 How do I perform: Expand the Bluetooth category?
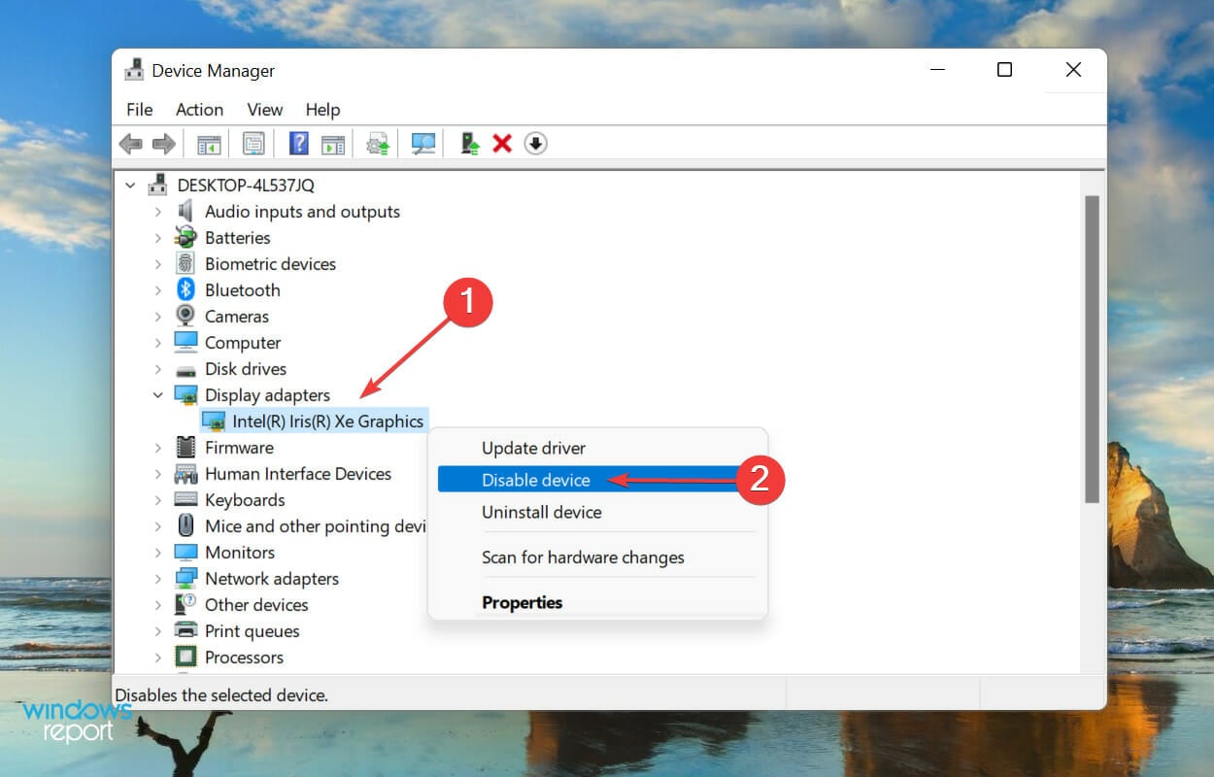click(158, 289)
